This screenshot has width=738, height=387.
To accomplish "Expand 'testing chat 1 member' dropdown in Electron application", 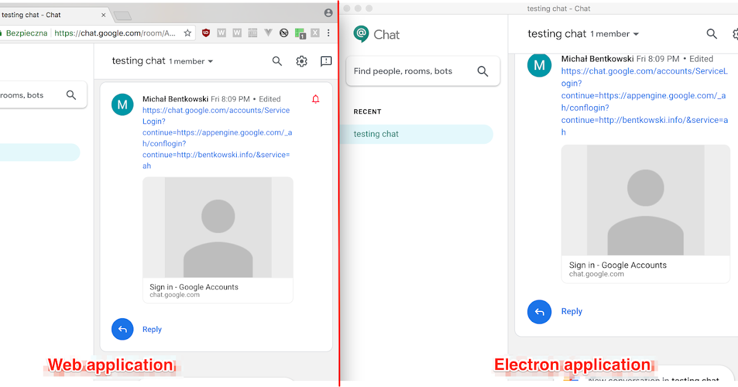I will 583,34.
